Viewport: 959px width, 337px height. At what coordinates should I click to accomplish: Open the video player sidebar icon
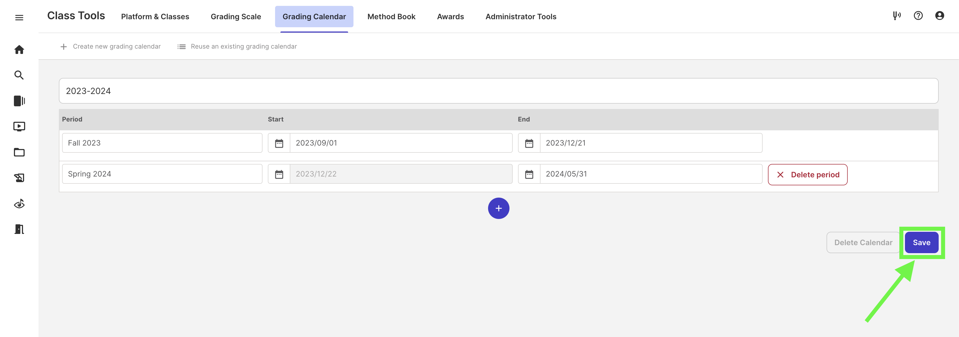[x=19, y=126]
